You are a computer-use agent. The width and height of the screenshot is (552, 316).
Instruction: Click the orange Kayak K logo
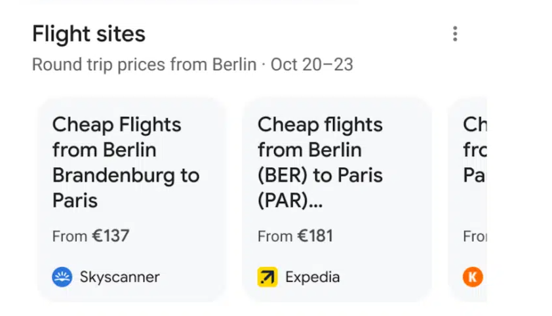473,277
